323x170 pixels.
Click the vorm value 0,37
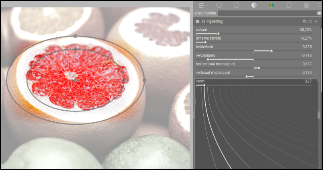tap(308, 81)
